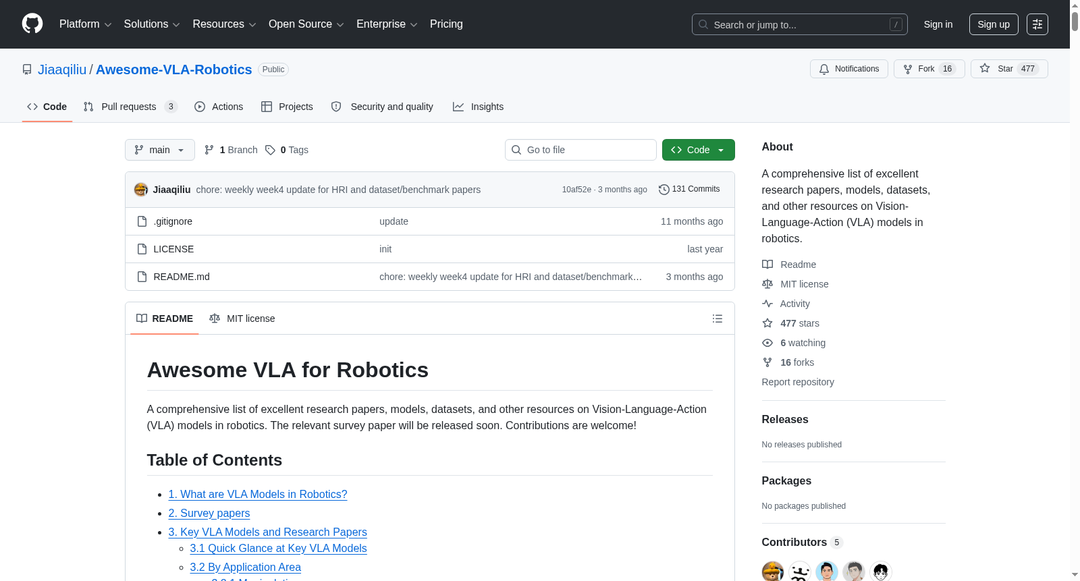This screenshot has height=581, width=1080.
Task: Open the README.md file
Action: tap(182, 277)
